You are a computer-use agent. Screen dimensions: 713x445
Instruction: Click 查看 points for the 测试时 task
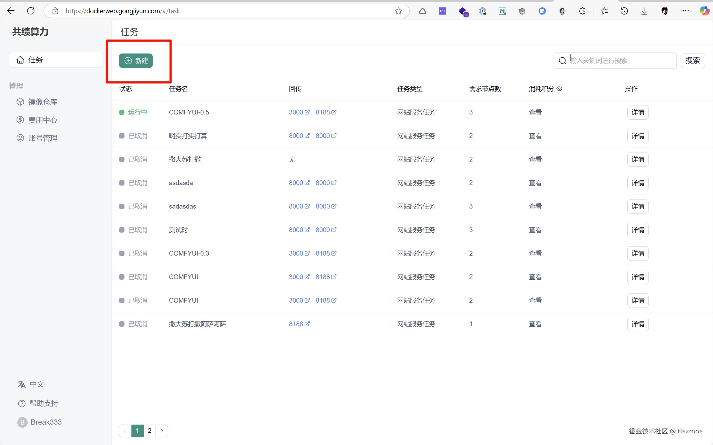(535, 230)
